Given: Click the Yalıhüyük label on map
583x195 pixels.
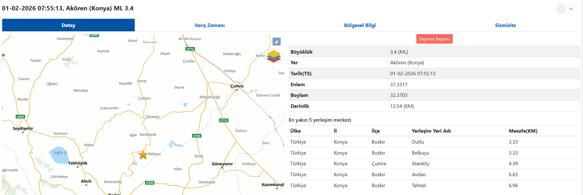Looking at the screenshot, I should [x=78, y=163].
